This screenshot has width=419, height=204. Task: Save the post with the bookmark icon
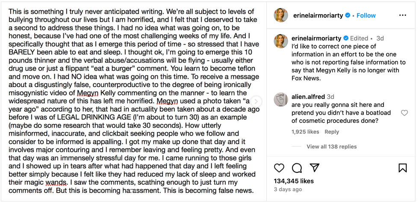402,168
